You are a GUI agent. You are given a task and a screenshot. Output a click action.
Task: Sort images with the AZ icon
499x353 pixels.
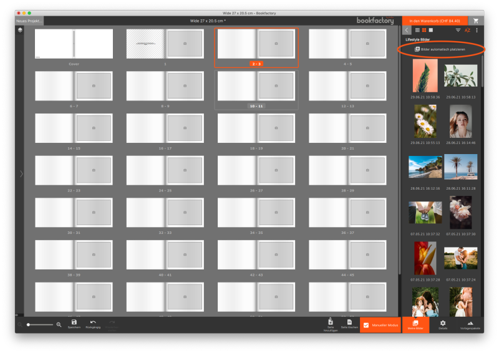click(x=467, y=30)
